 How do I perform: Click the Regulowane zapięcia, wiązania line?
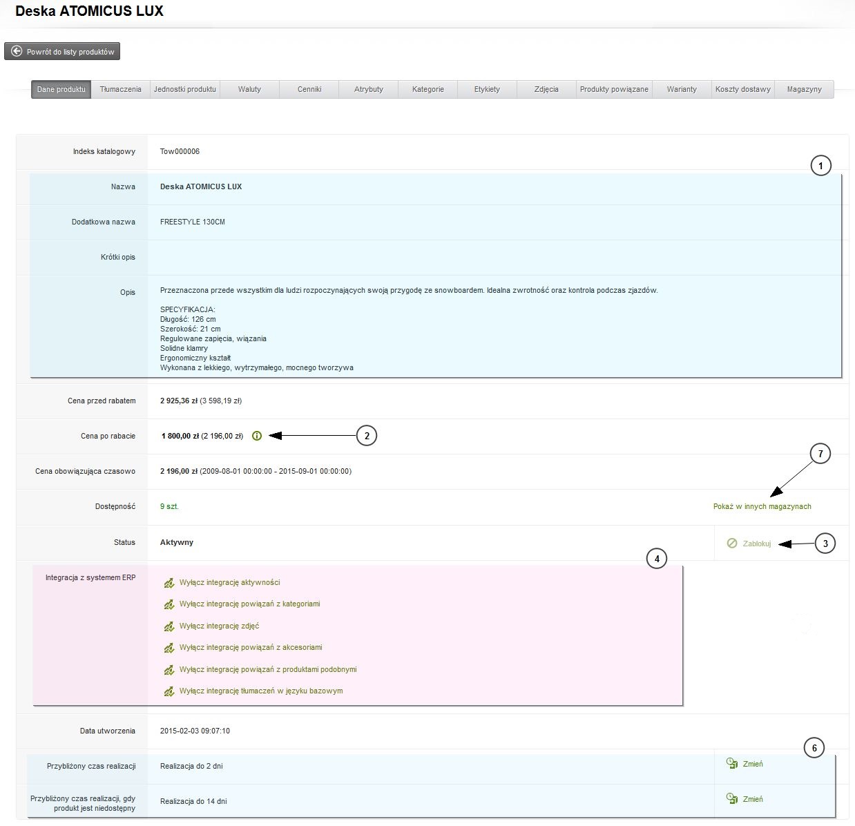click(213, 338)
